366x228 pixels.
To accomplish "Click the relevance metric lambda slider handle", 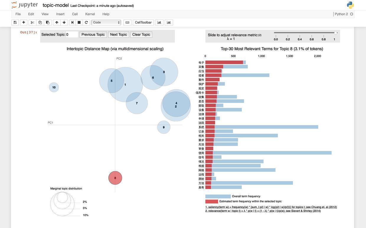I will click(x=336, y=33).
